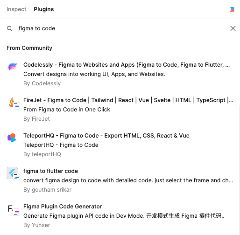The width and height of the screenshot is (240, 235).
Task: Click the TeleportHQ plugin icon
Action: tap(12, 138)
